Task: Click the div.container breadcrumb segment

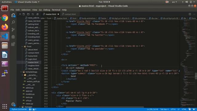Action: click(139, 18)
